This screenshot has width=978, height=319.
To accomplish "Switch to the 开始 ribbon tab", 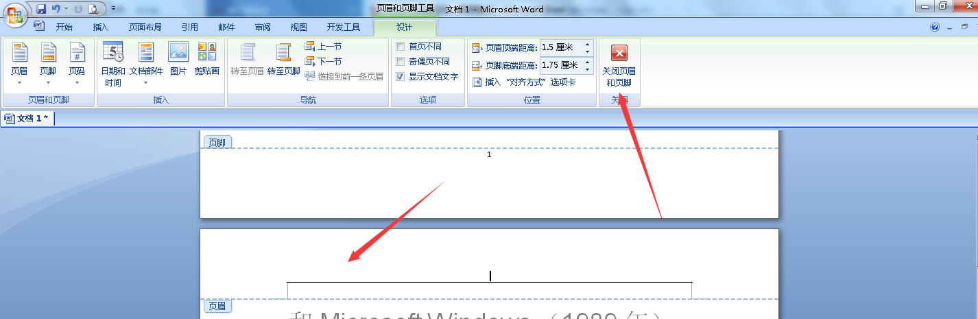I will tap(64, 27).
